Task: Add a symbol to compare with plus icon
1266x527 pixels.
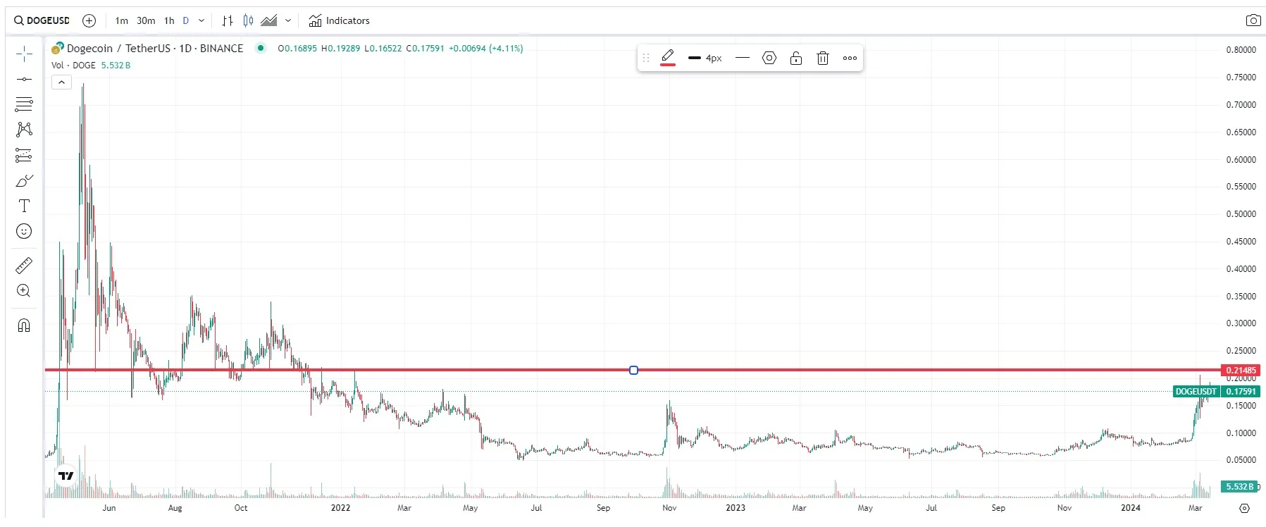Action: (89, 20)
